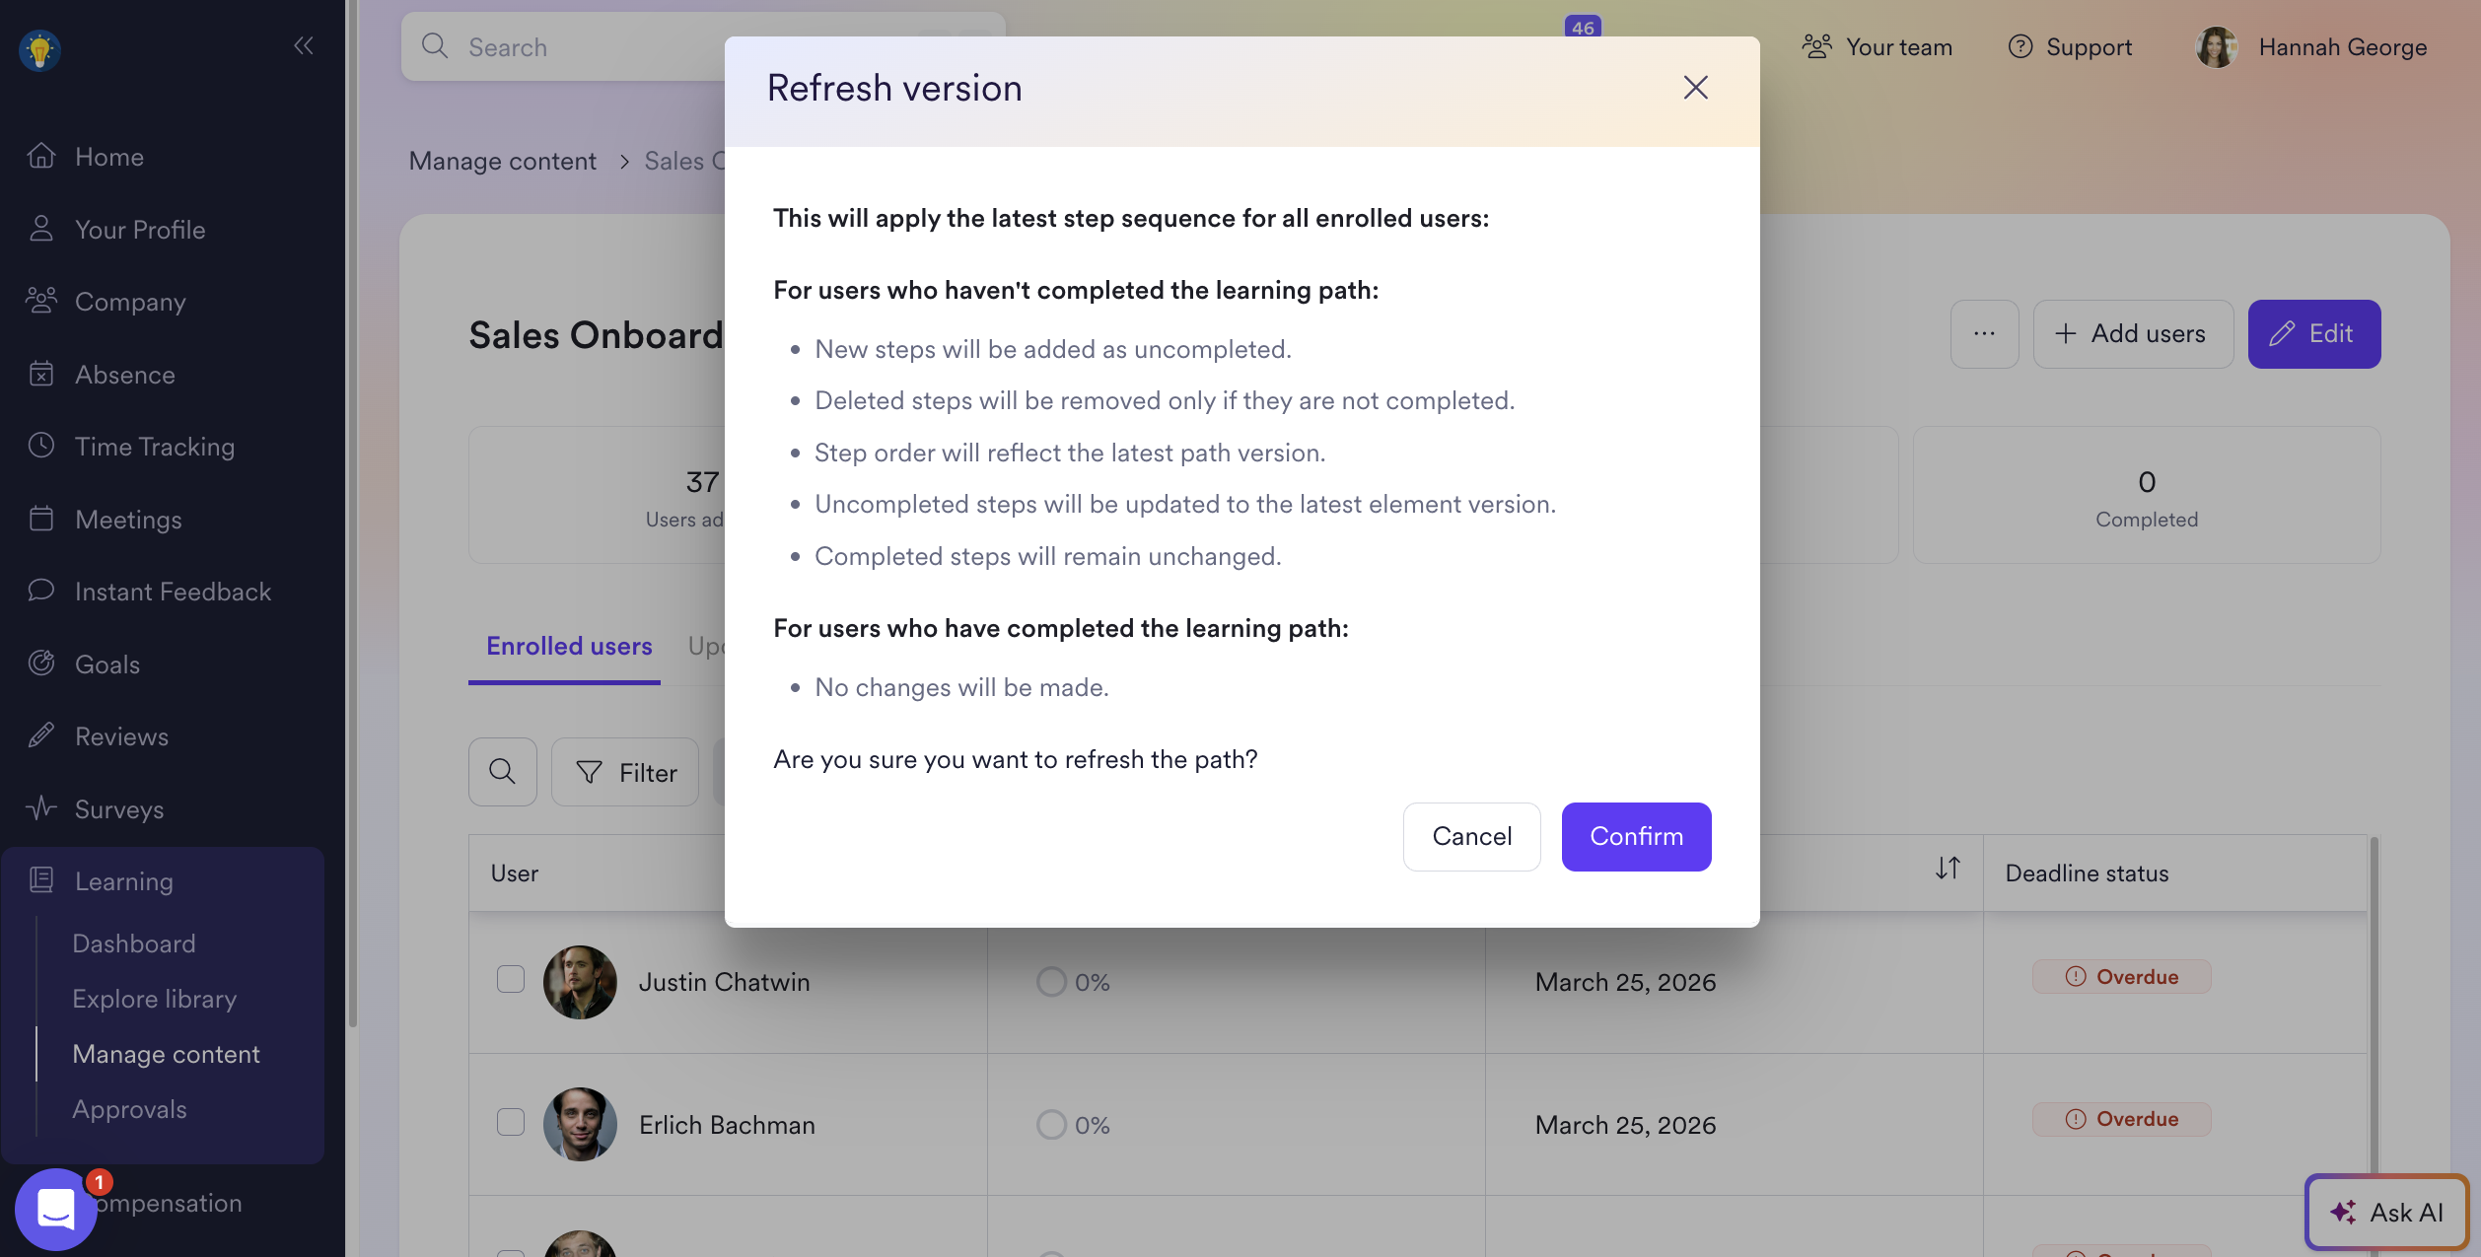The width and height of the screenshot is (2481, 1257).
Task: Click the Ask AI sparkle button
Action: [2386, 1212]
